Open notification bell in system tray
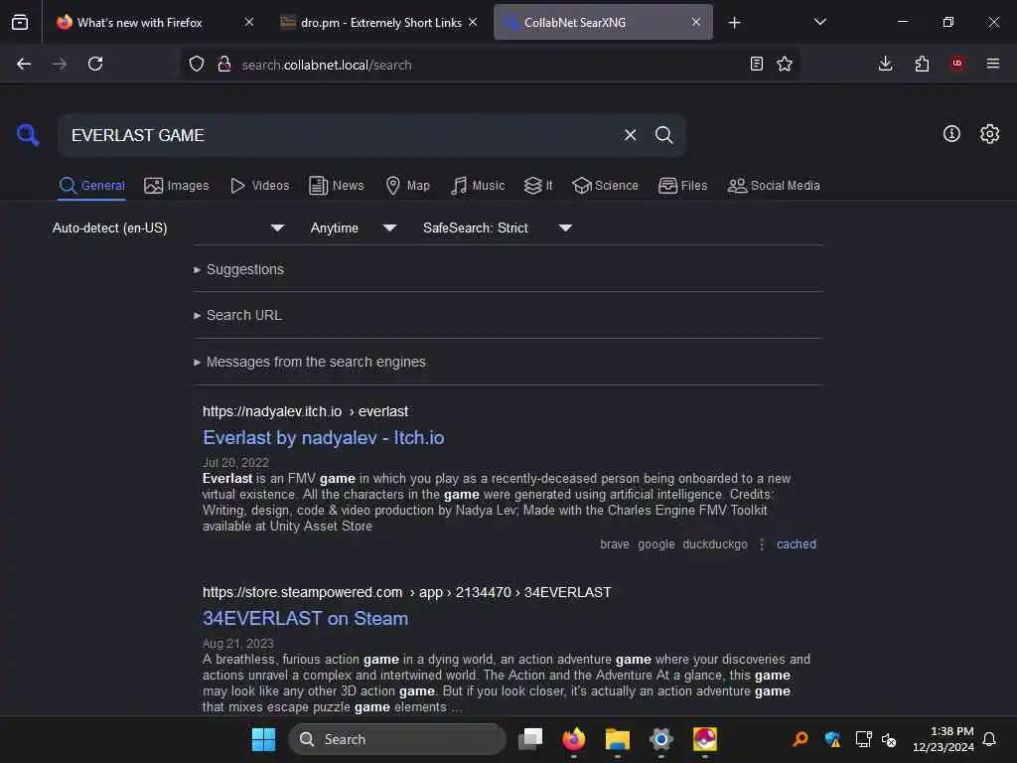The height and width of the screenshot is (763, 1017). [989, 739]
